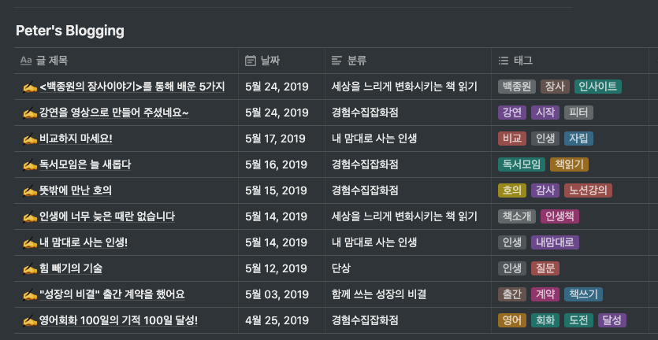Click the list icon beside 태그 header
Screen dimensions: 658x340
coord(503,61)
